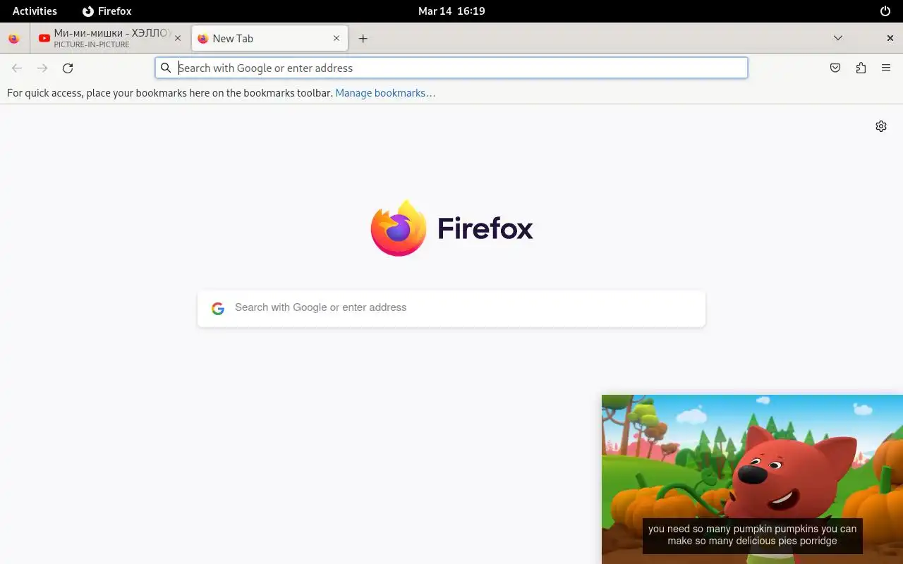Click the Manage bookmarks link
903x564 pixels.
pos(385,93)
